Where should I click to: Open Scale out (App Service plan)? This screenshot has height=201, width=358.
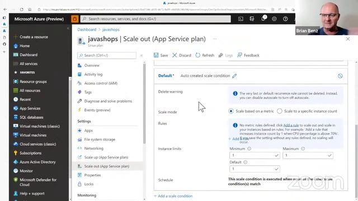click(x=107, y=166)
